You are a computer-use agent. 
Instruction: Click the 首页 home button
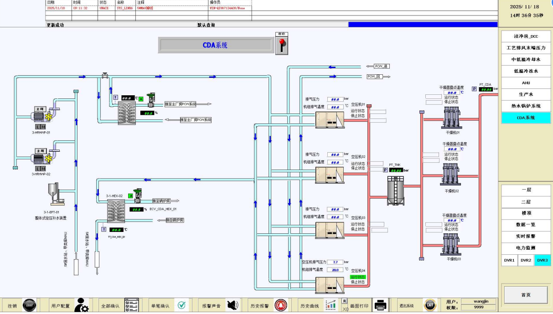[526, 295]
